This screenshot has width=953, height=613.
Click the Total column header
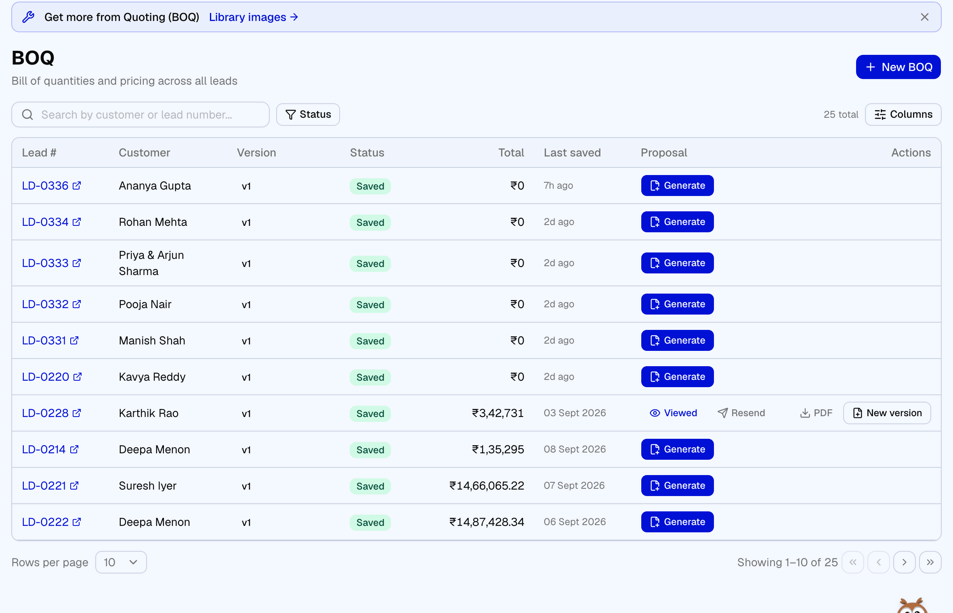(511, 152)
